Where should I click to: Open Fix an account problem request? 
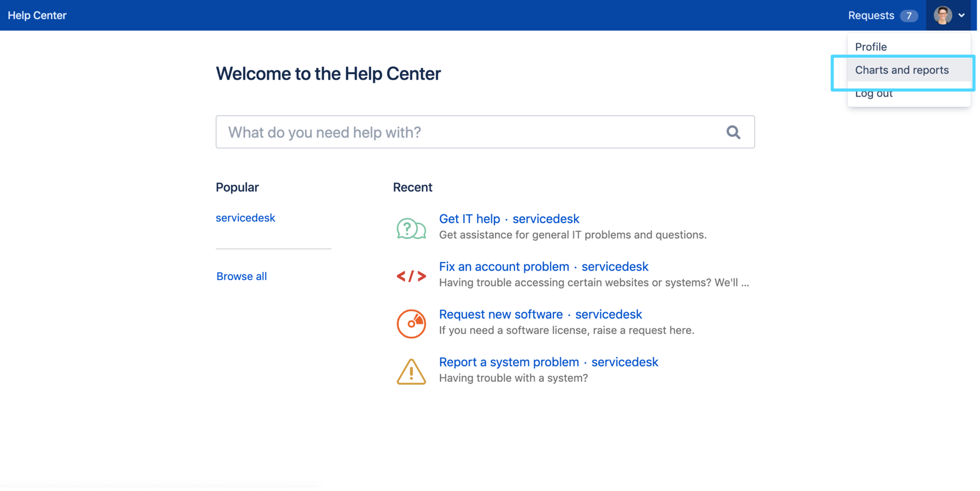tap(504, 266)
